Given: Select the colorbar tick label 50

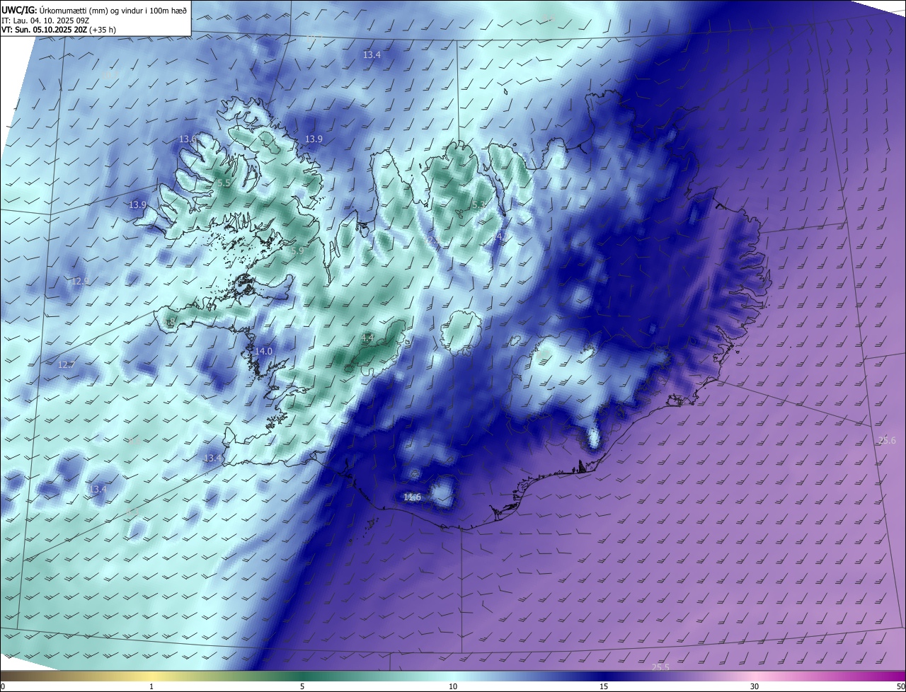Looking at the screenshot, I should pyautogui.click(x=900, y=686).
